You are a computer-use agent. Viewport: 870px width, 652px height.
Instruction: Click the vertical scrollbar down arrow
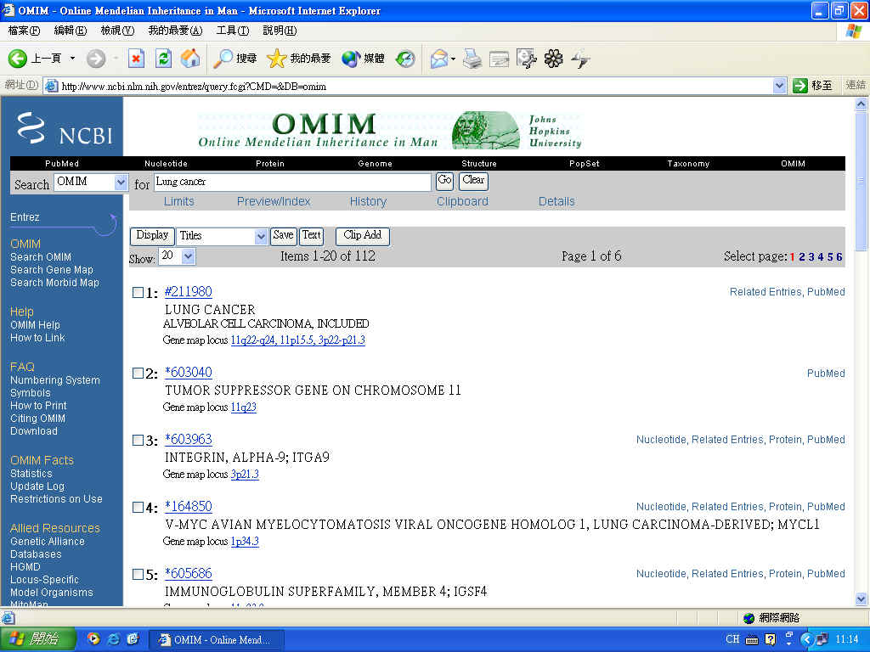tap(862, 599)
